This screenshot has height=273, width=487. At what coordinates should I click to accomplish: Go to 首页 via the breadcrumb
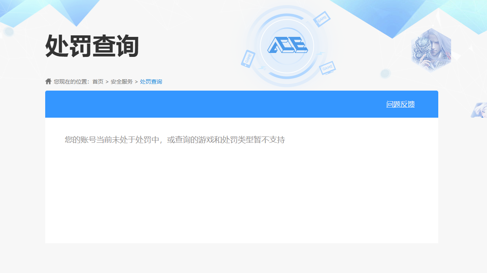pyautogui.click(x=98, y=82)
